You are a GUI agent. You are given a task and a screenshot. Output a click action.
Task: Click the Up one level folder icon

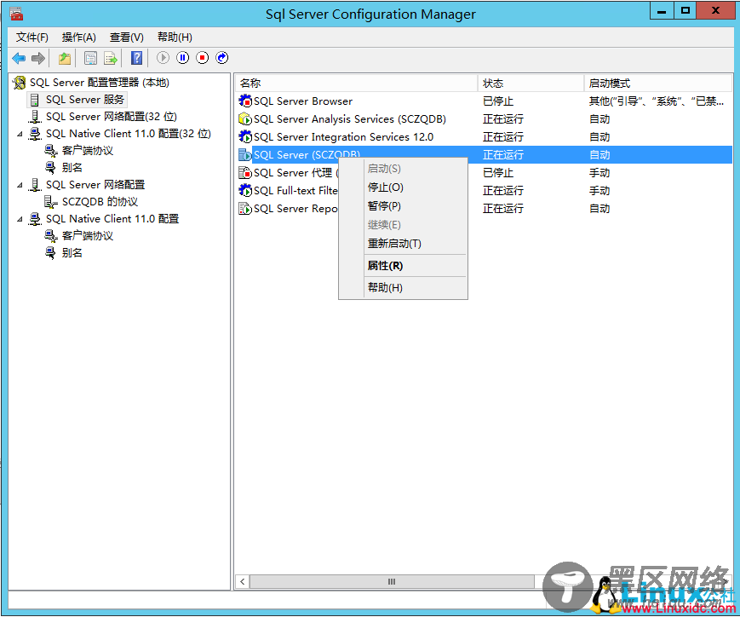65,58
